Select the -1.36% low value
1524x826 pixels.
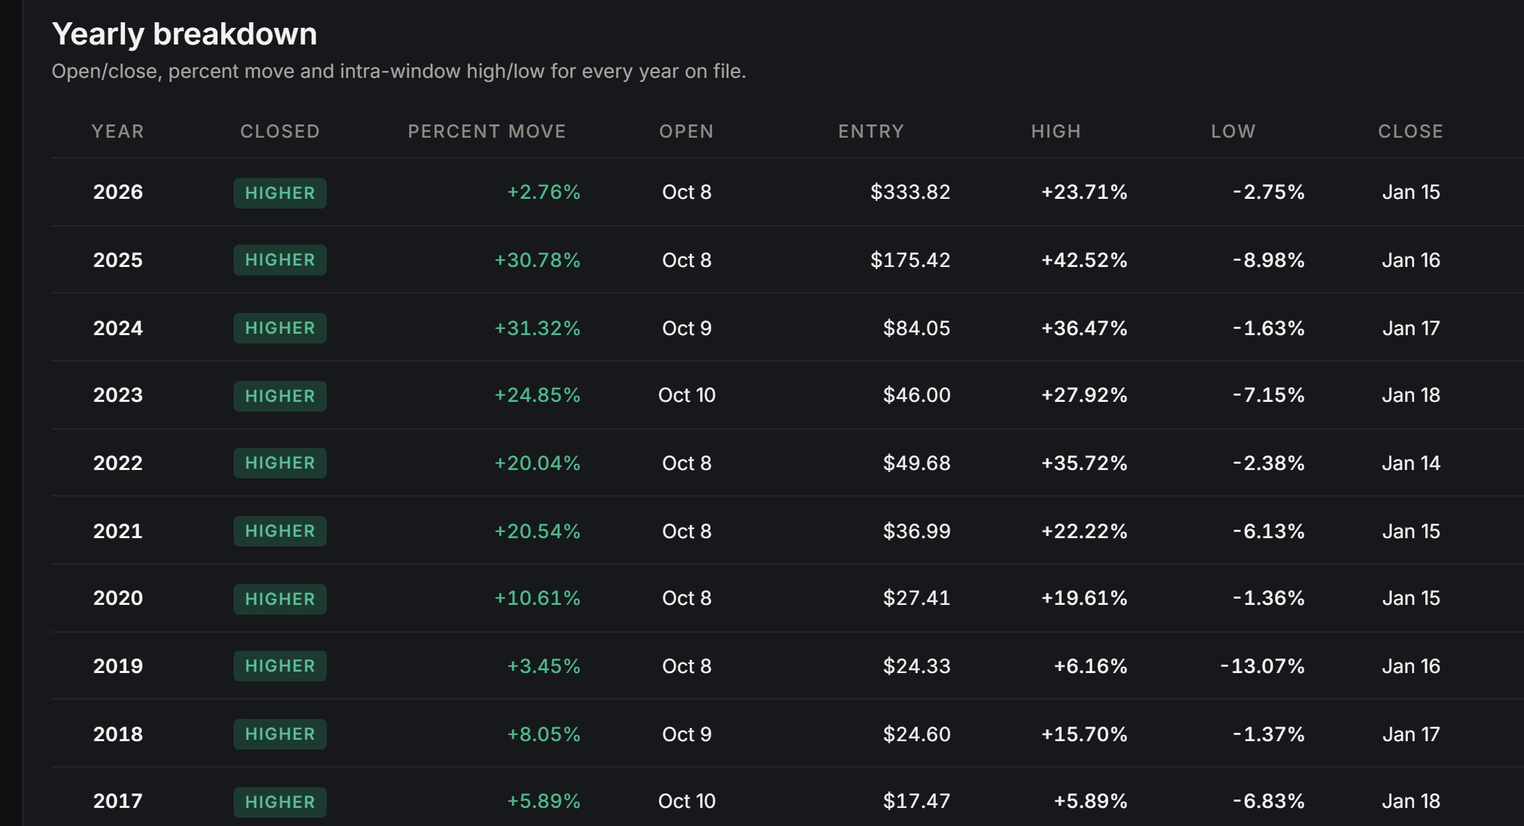point(1269,598)
